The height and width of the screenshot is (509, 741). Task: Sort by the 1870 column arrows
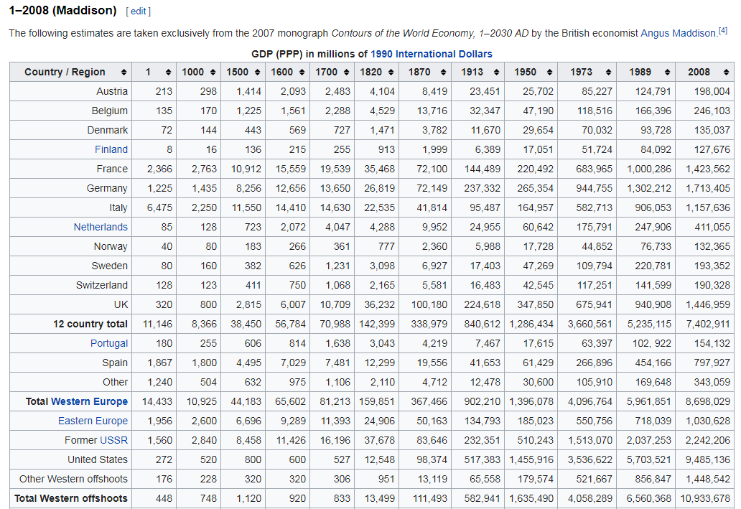tap(443, 72)
